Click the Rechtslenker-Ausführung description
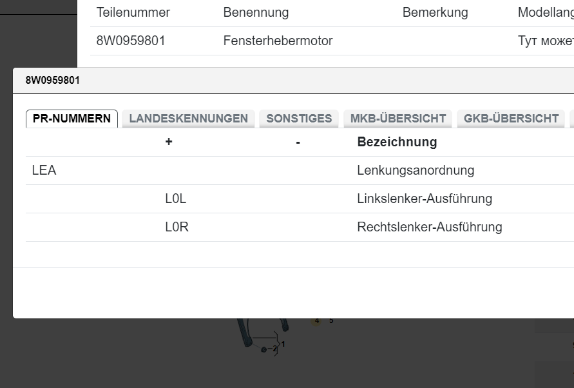Image resolution: width=574 pixels, height=388 pixels. (x=429, y=228)
